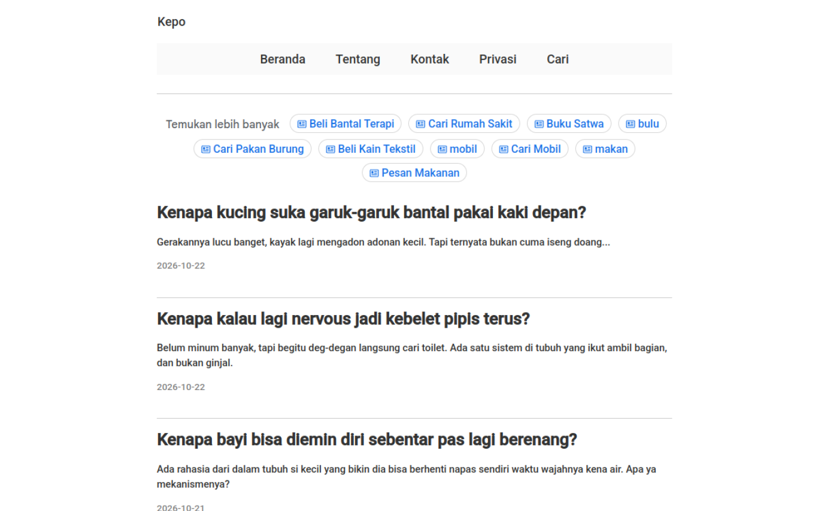Open article about bayi diemin diri berenang
Viewport: 818px width, 511px height.
point(366,440)
